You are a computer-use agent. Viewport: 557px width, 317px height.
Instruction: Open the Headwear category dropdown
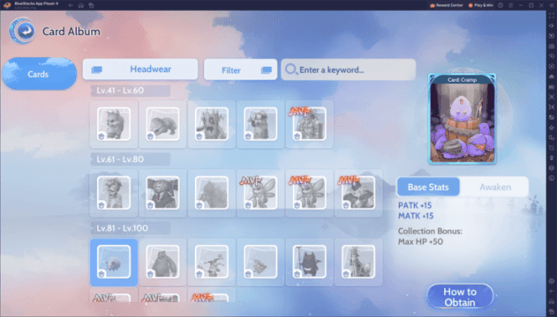140,70
